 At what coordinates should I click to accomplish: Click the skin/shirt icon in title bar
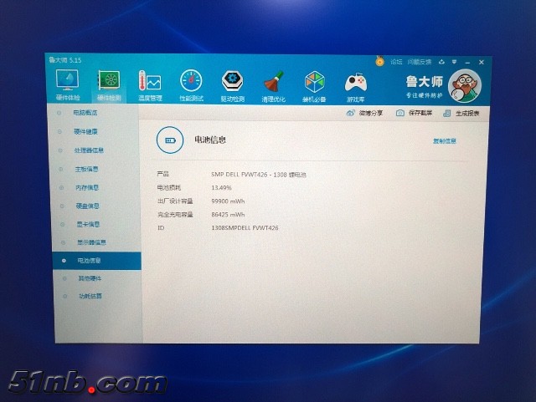point(441,62)
